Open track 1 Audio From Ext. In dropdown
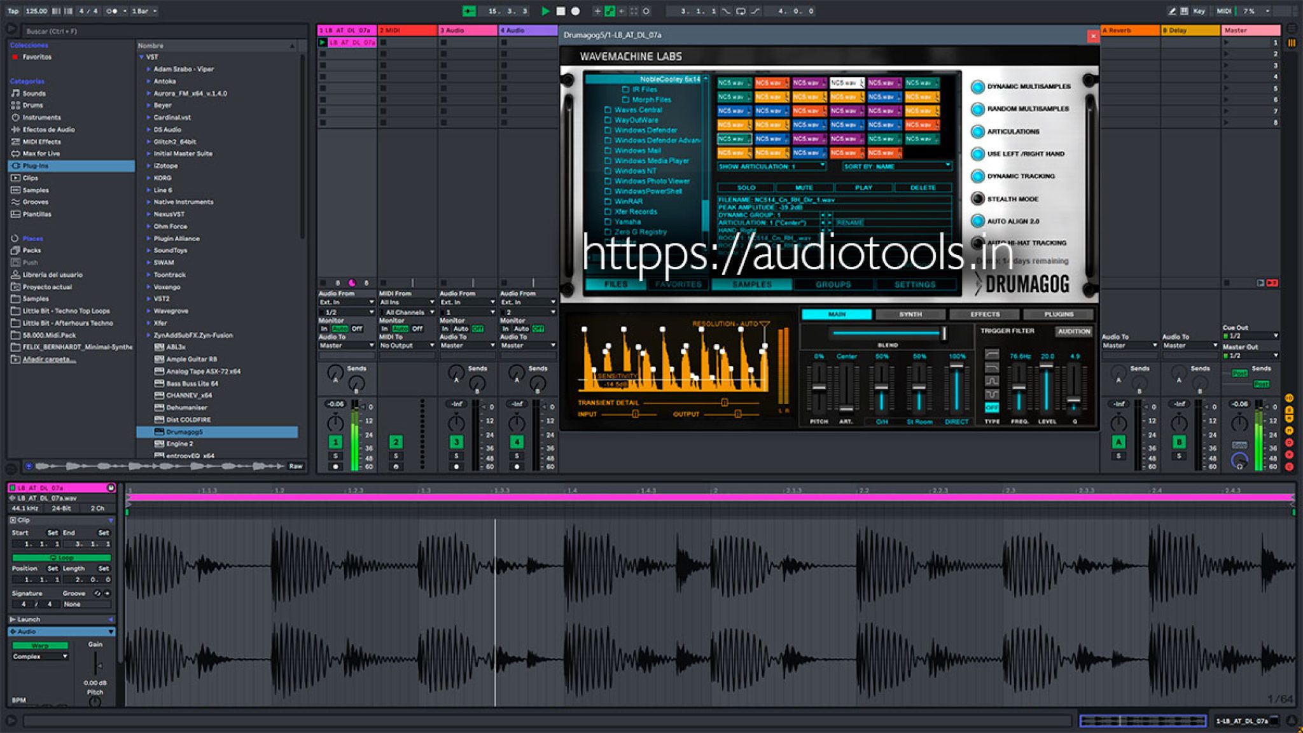 point(347,302)
